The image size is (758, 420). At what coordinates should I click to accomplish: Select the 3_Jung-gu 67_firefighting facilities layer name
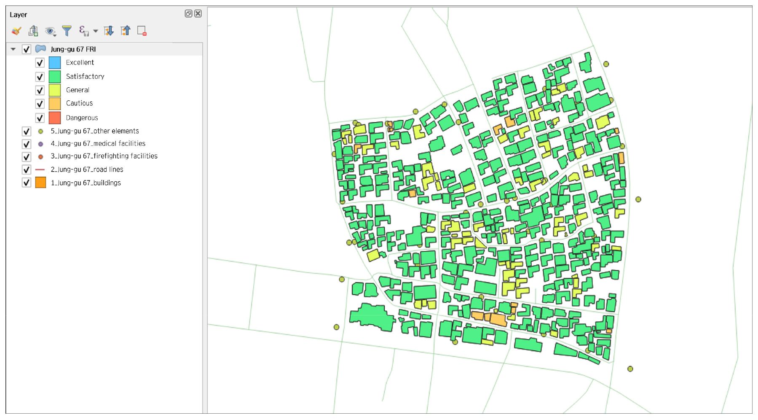tap(104, 156)
